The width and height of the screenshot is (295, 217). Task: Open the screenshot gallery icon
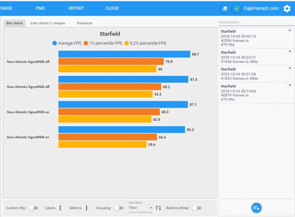pyautogui.click(x=225, y=9)
